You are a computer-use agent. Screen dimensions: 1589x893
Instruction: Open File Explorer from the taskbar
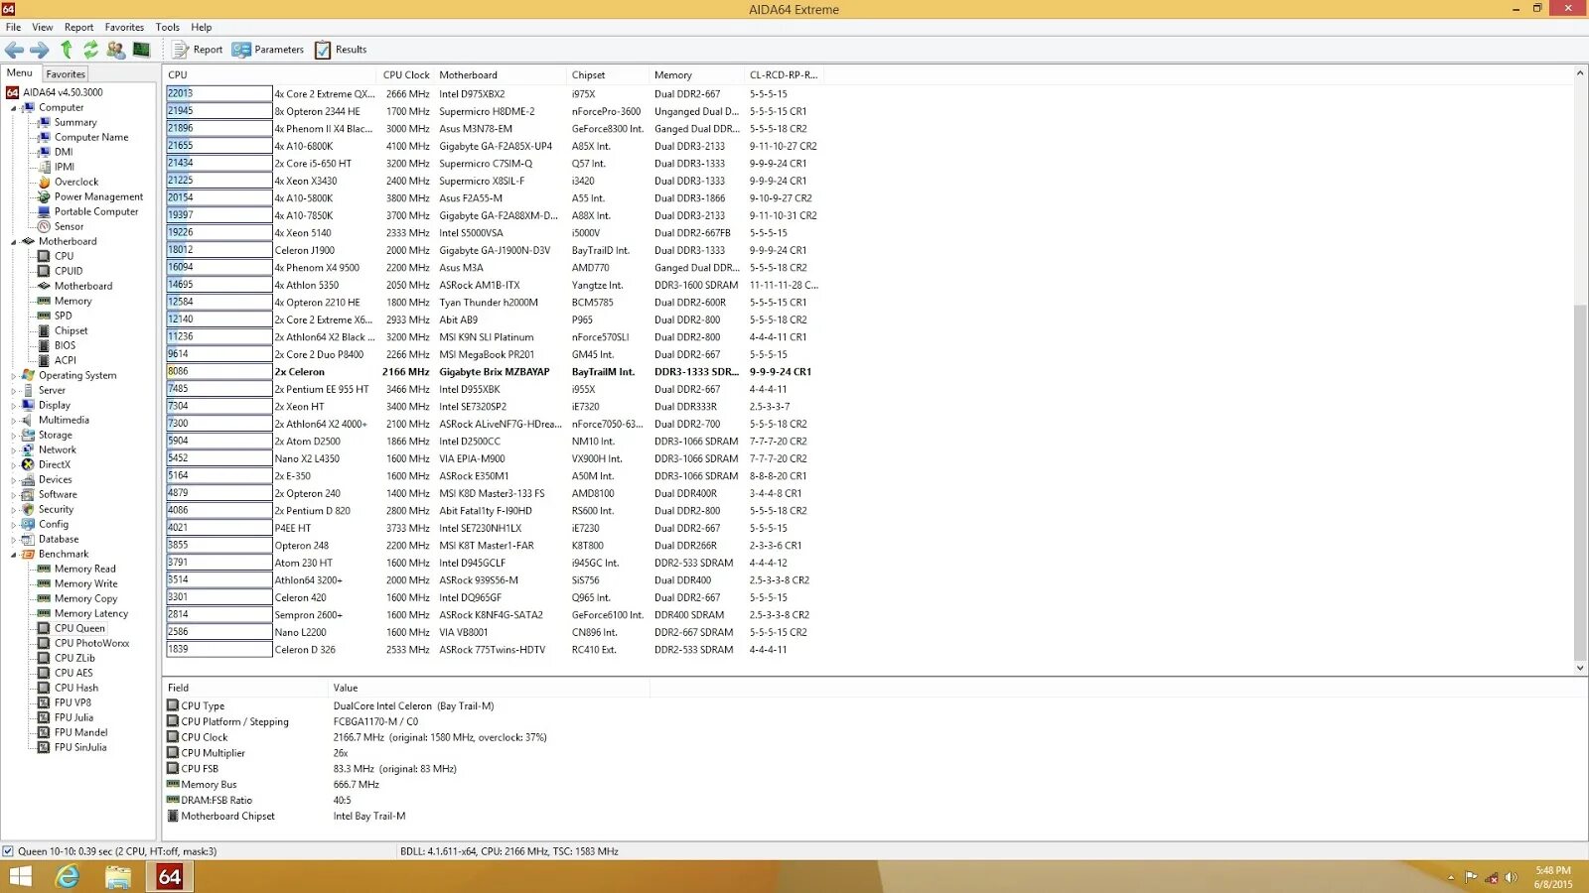[x=118, y=876]
